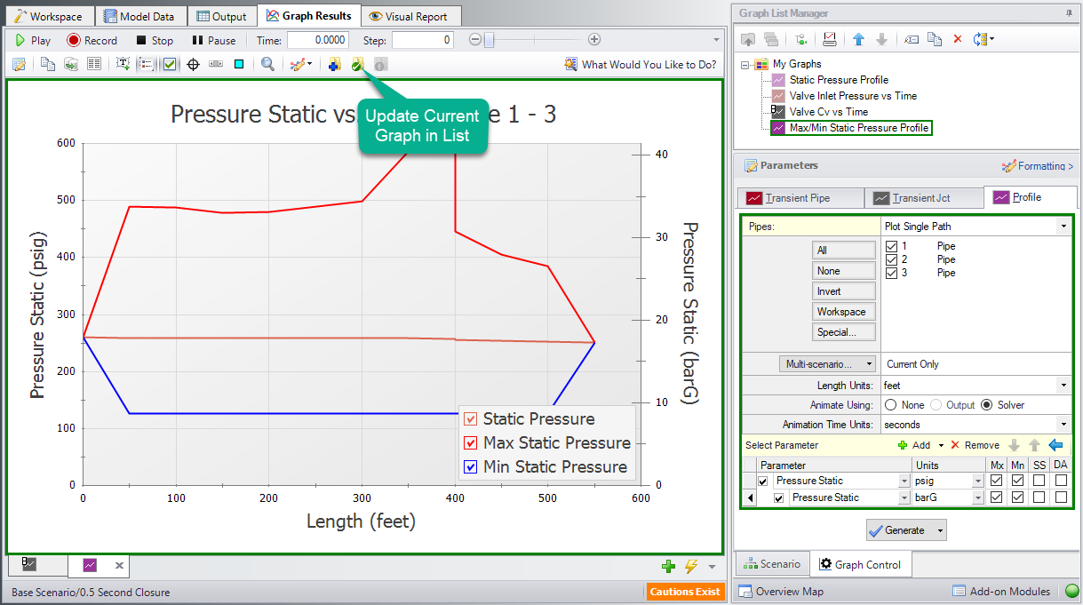Click the pin icon on Graph List Manager
The width and height of the screenshot is (1083, 605).
1069,13
